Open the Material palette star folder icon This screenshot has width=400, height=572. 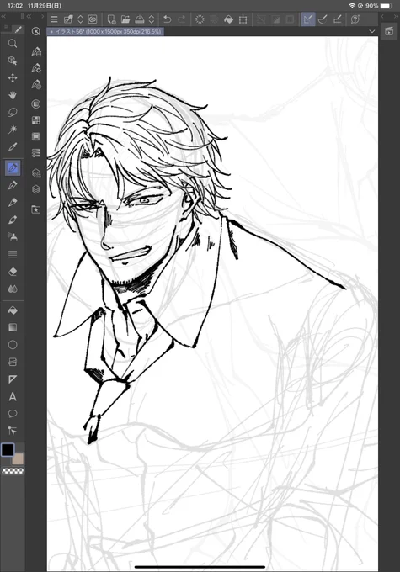(x=36, y=209)
